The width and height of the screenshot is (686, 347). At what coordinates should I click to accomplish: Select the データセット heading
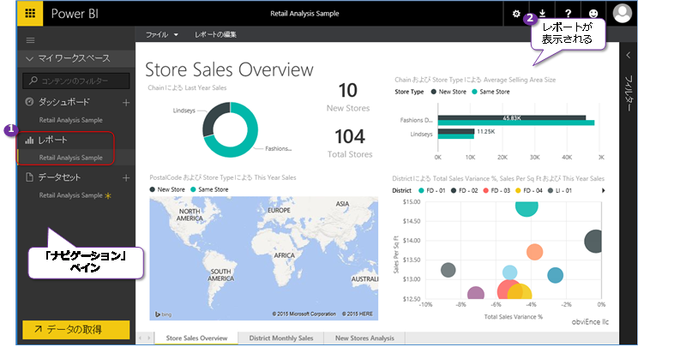(59, 177)
